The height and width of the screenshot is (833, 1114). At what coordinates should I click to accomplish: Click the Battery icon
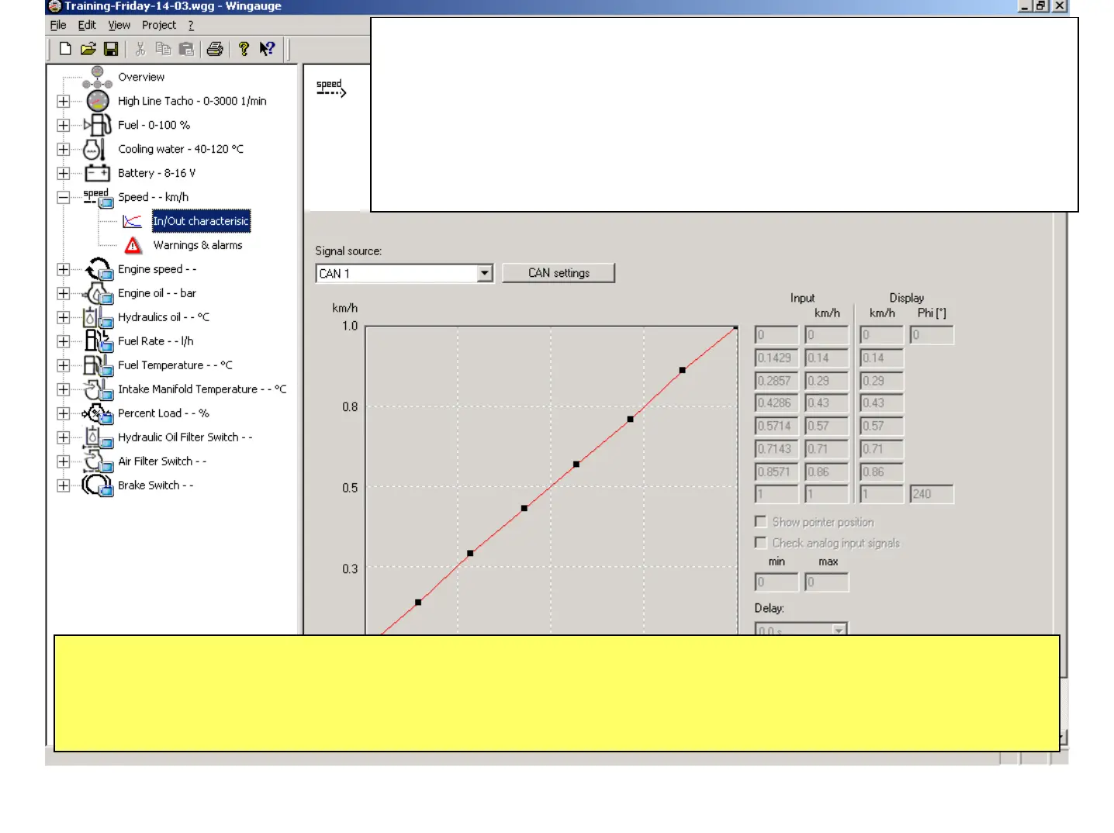pos(97,173)
